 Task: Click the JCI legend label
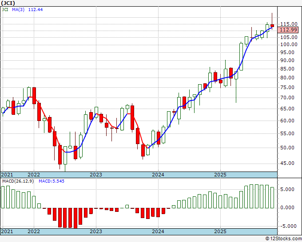tap(5, 10)
